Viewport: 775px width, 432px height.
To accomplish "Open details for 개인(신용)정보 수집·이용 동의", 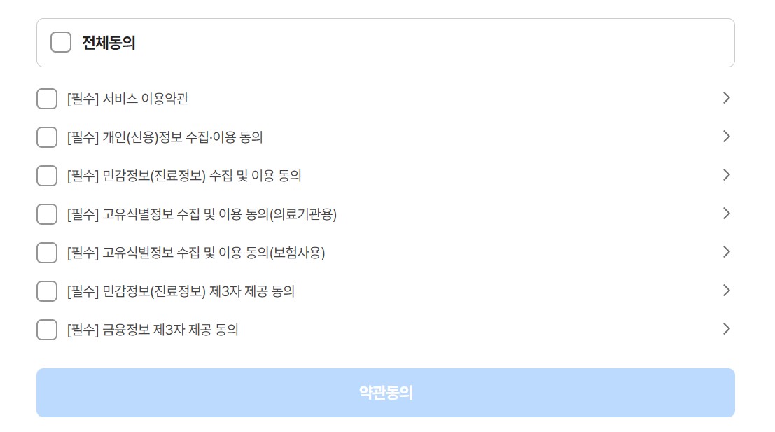I will coord(727,137).
